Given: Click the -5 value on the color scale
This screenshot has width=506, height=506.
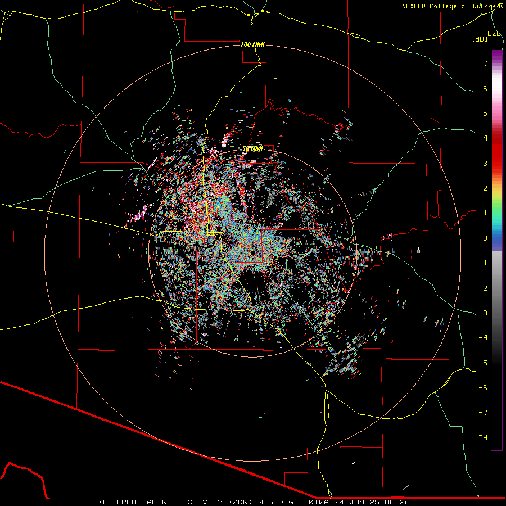Looking at the screenshot, I should tap(483, 363).
